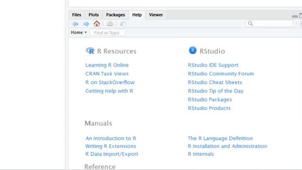This screenshot has width=302, height=170.
Task: Click the Manuals heading text
Action: pos(98,123)
